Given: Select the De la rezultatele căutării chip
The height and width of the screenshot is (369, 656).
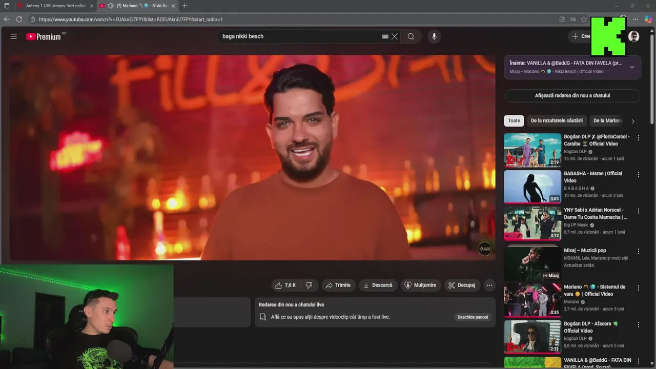Looking at the screenshot, I should pyautogui.click(x=557, y=121).
